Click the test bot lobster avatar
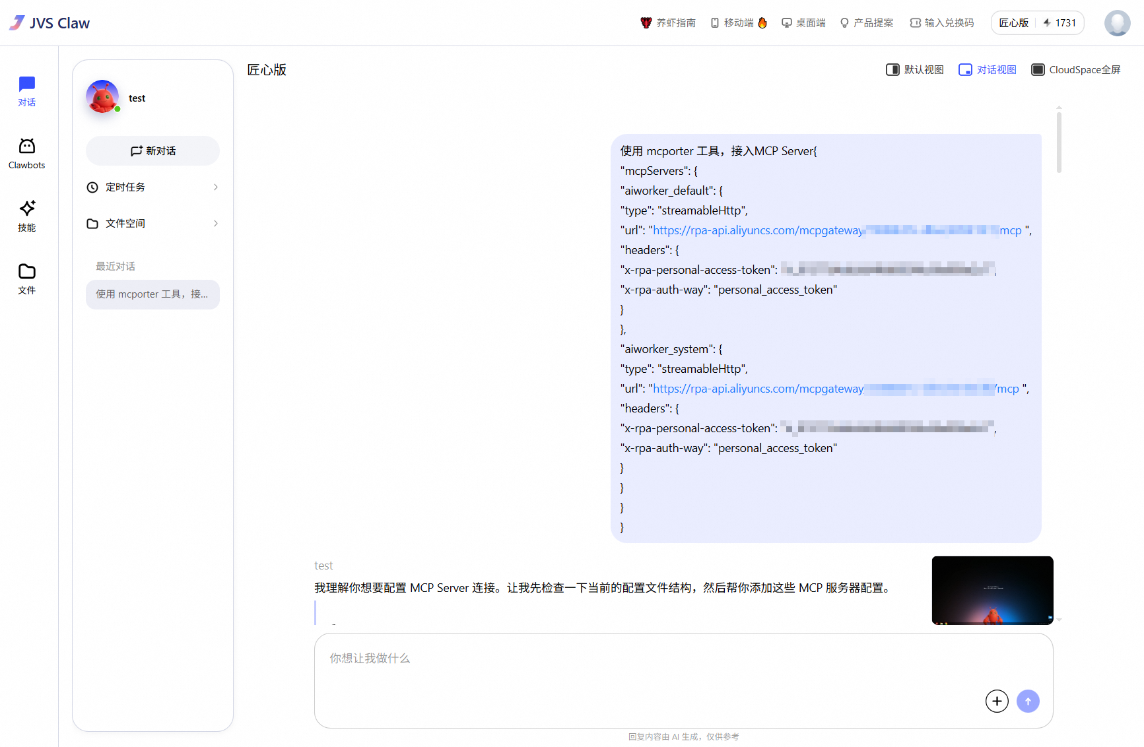The height and width of the screenshot is (747, 1144). [x=102, y=97]
